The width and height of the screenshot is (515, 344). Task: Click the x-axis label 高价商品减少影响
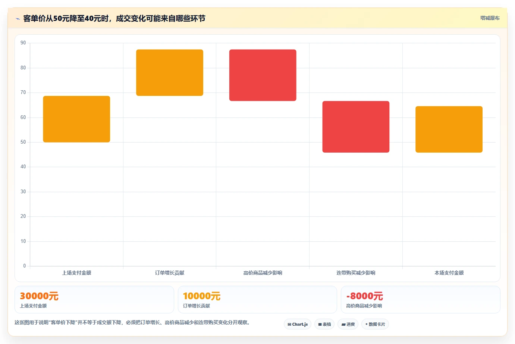[x=263, y=273]
